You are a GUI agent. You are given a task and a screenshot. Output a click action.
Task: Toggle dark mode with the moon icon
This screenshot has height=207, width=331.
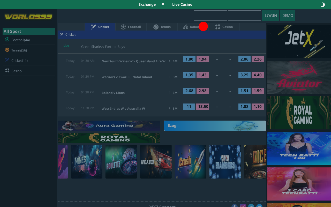[x=323, y=5]
